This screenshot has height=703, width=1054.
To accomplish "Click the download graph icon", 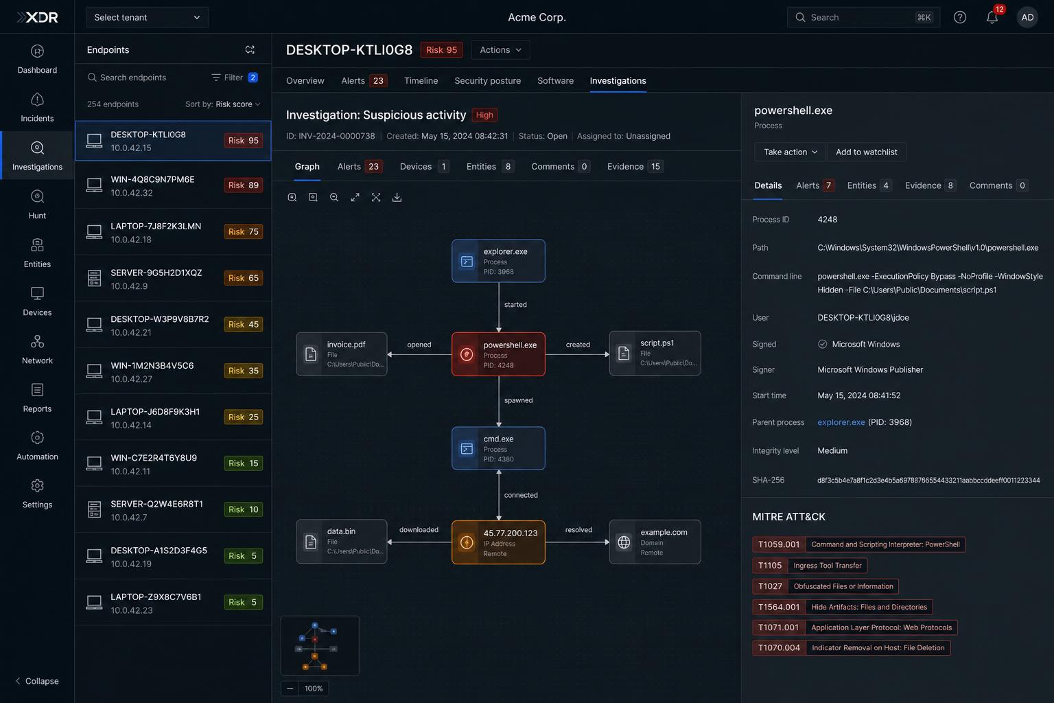I will tap(397, 197).
